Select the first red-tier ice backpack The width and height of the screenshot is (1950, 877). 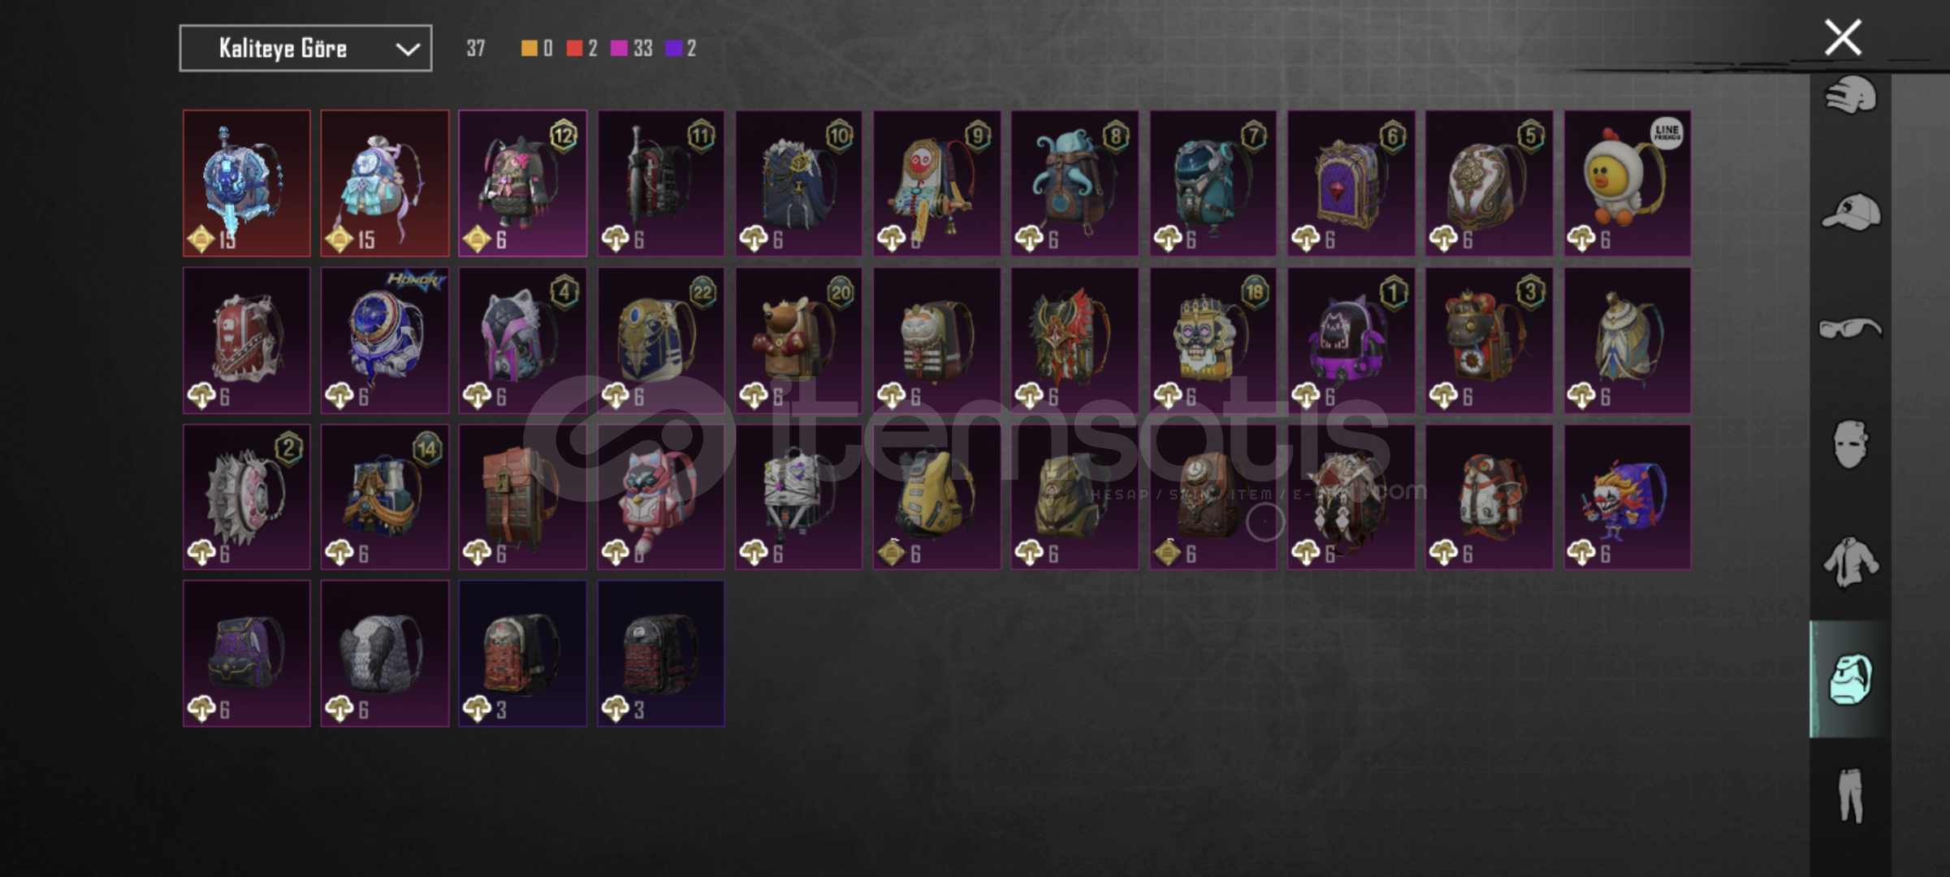[247, 184]
